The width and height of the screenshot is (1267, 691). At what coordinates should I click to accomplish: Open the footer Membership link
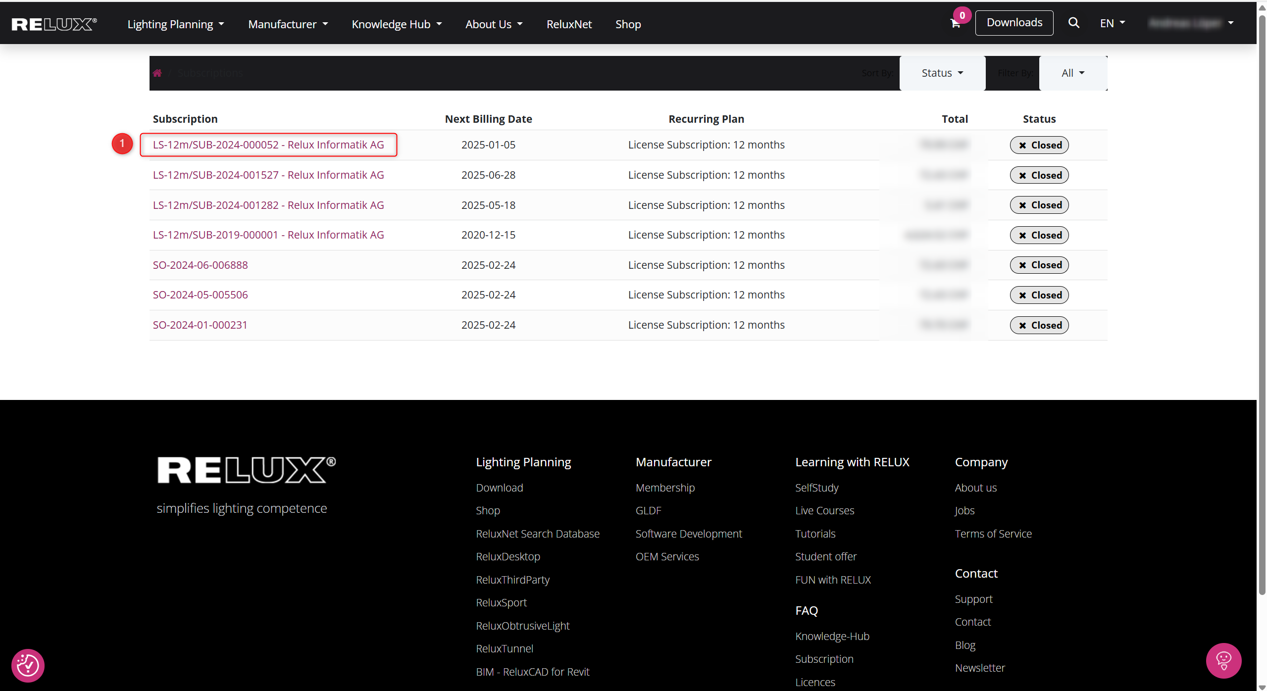point(665,488)
